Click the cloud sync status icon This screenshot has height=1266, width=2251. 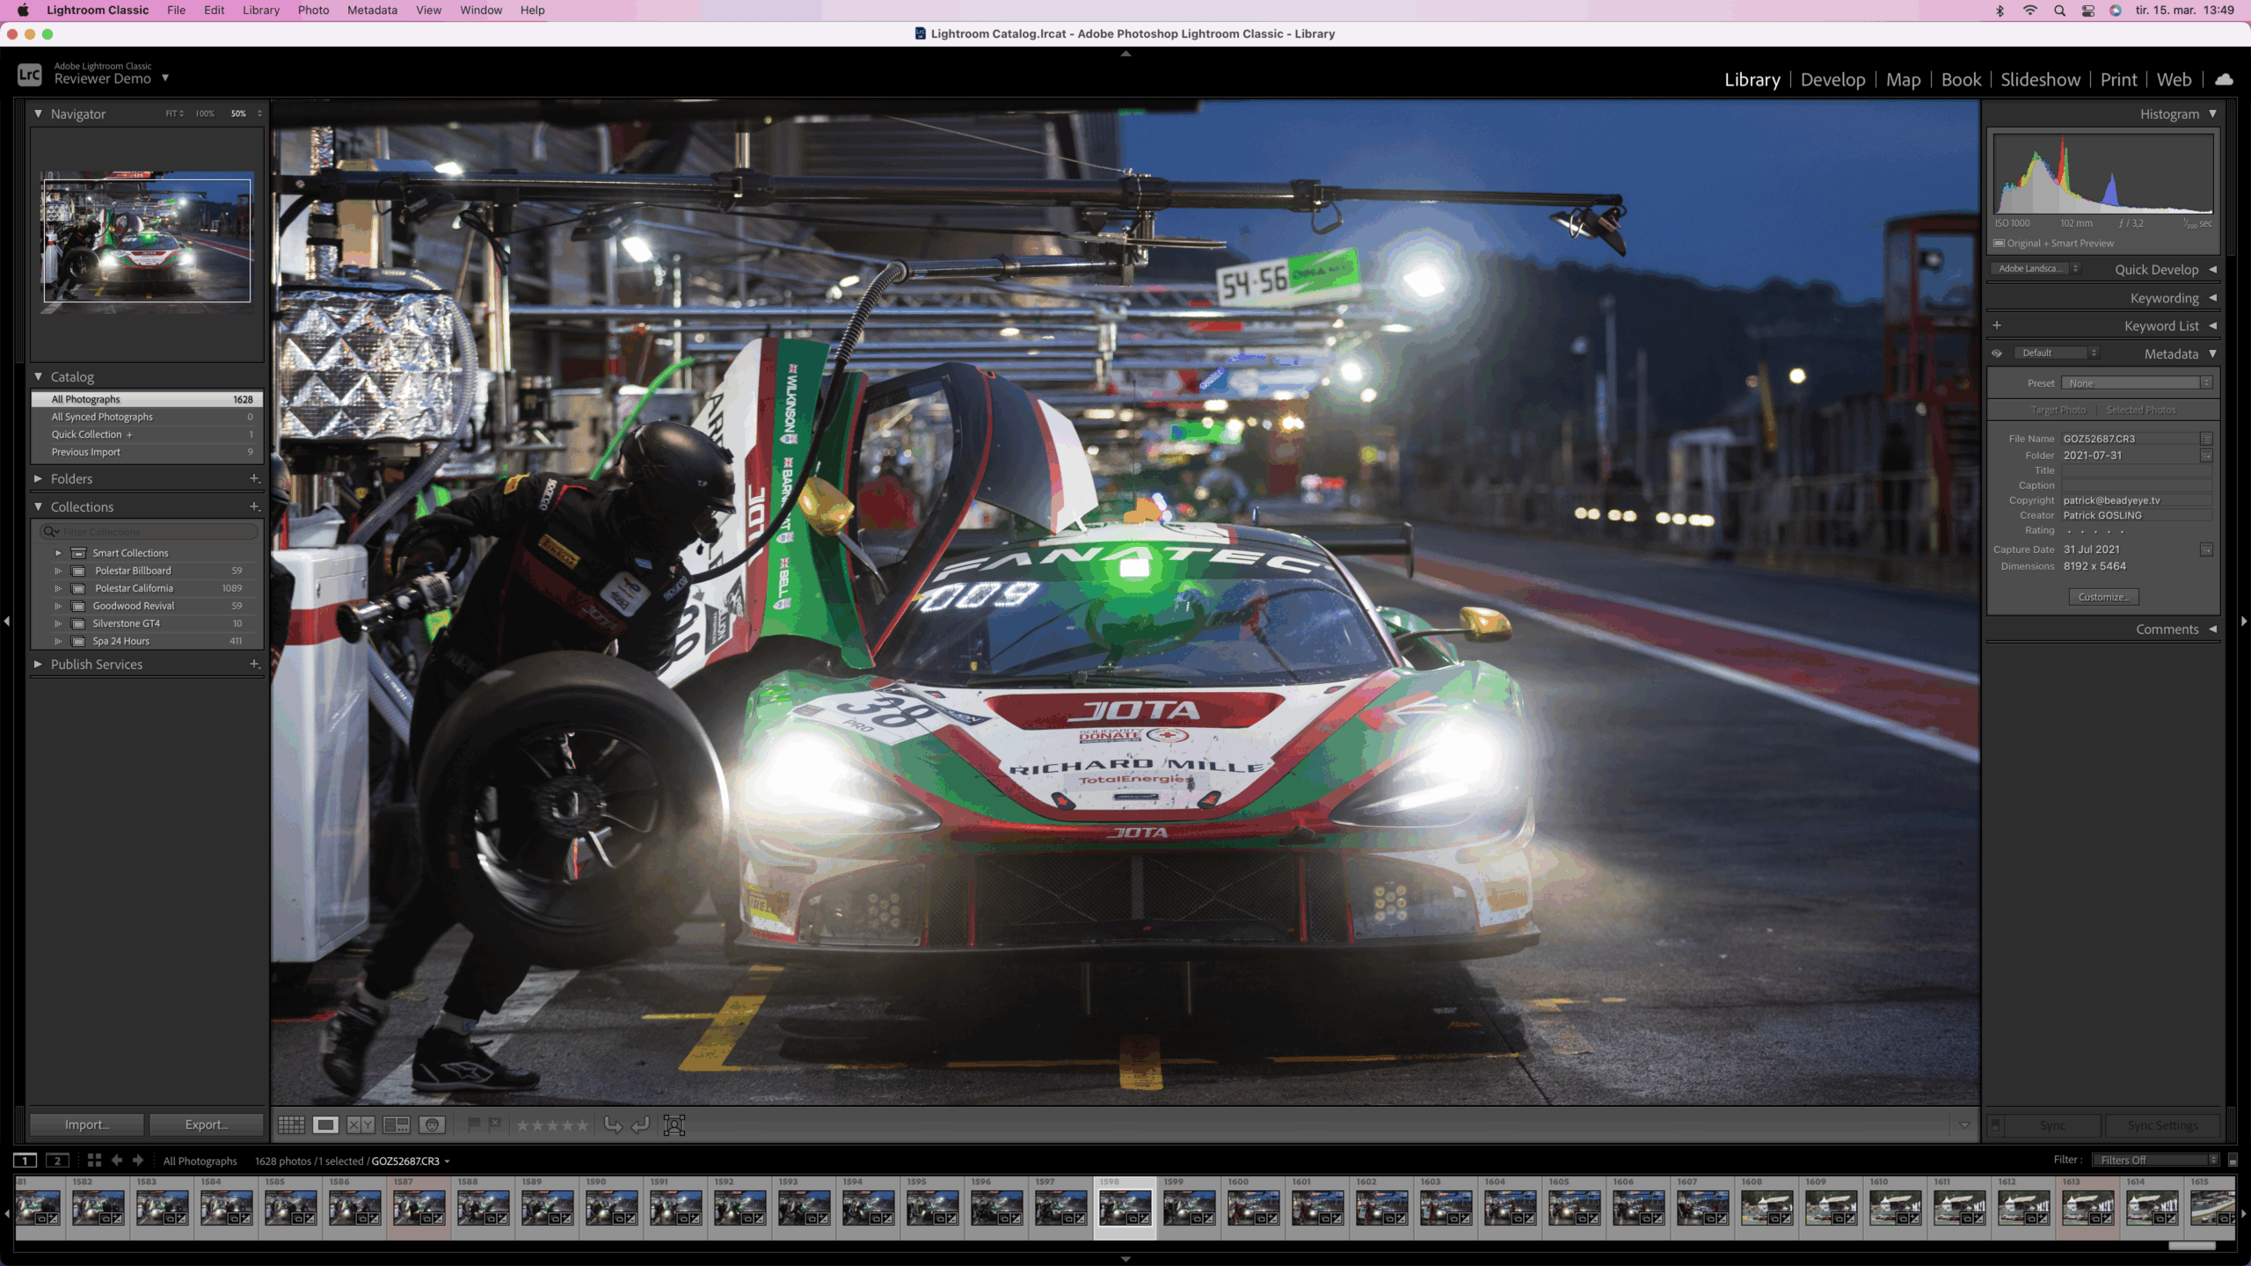(x=2224, y=79)
